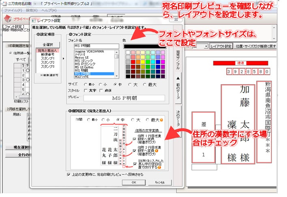Click the postal code digits in preview
This screenshot has height=197, width=287.
[x=248, y=72]
